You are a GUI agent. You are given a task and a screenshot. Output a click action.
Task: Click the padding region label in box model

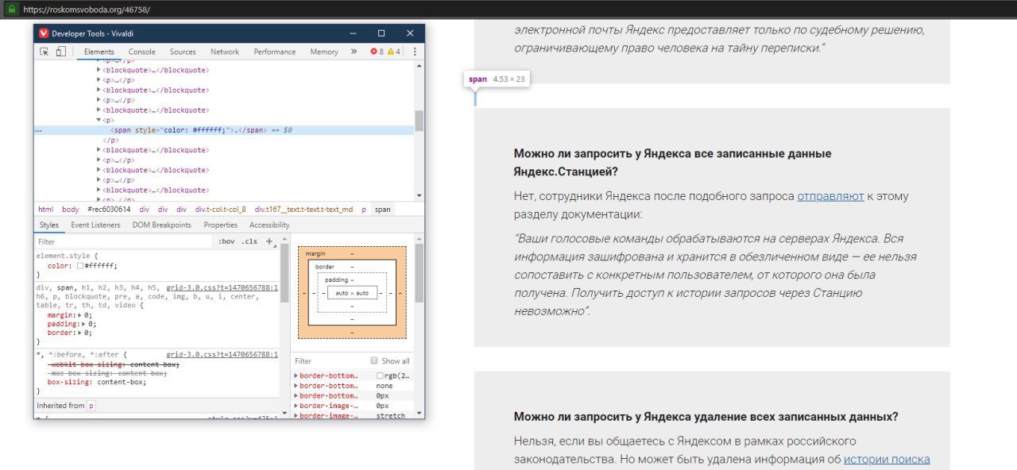335,280
